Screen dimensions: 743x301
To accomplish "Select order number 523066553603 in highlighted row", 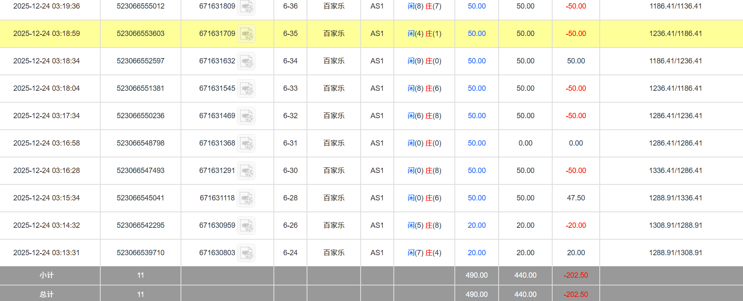I will tap(140, 34).
